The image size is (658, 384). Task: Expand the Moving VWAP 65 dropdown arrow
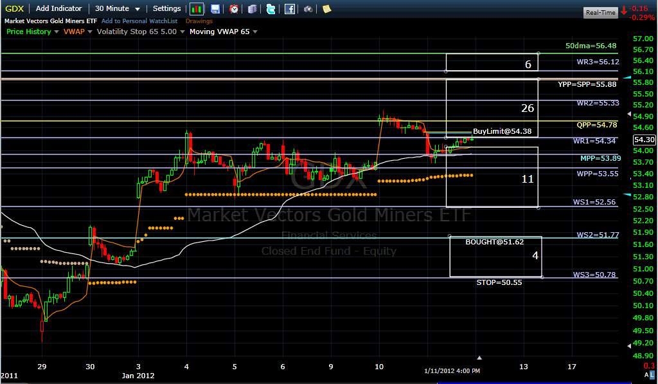pos(254,32)
